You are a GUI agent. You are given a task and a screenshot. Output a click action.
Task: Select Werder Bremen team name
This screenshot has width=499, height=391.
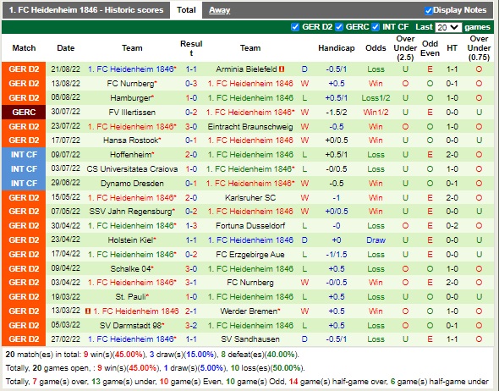[249, 311]
